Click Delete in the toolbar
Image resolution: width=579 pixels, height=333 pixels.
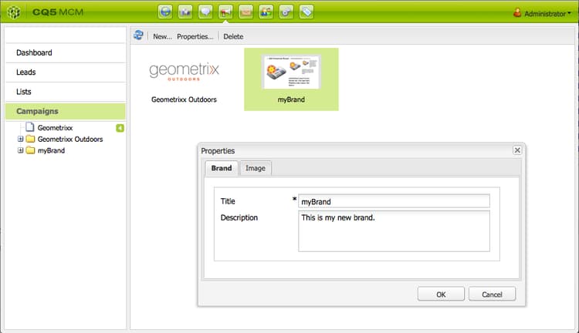click(x=233, y=36)
